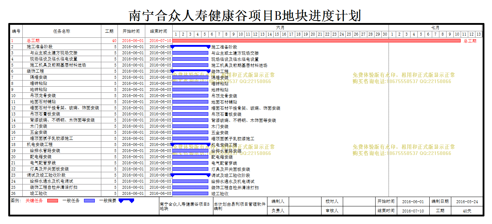The width and height of the screenshot is (492, 224).
Task: Select the 编号 column header
Action: click(x=16, y=31)
